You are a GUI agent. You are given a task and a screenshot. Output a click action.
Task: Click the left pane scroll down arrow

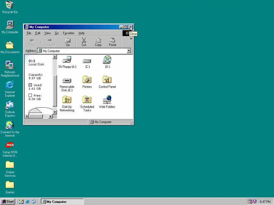(x=55, y=112)
